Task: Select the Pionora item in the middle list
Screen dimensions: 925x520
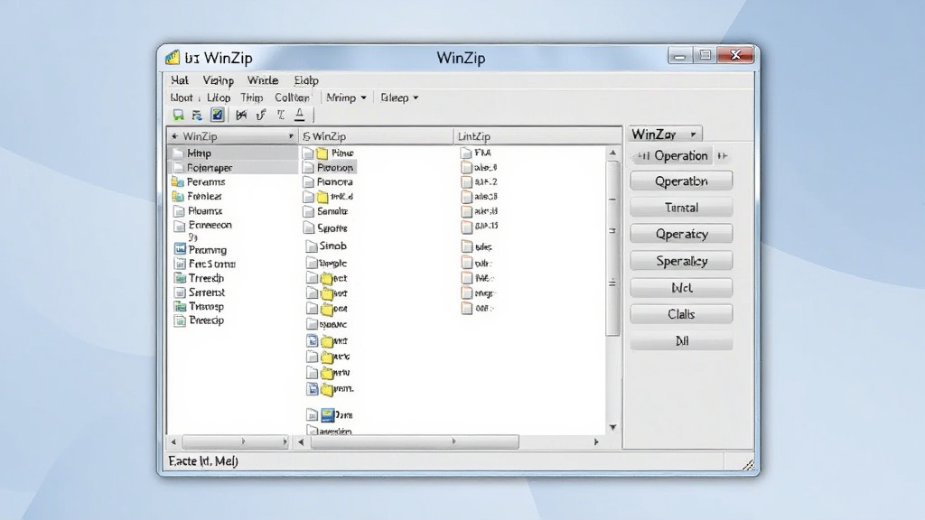Action: (x=334, y=181)
